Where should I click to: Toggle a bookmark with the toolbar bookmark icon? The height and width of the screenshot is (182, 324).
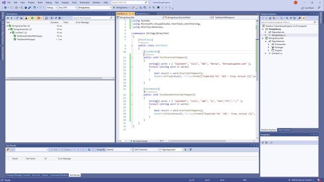[x=158, y=8]
